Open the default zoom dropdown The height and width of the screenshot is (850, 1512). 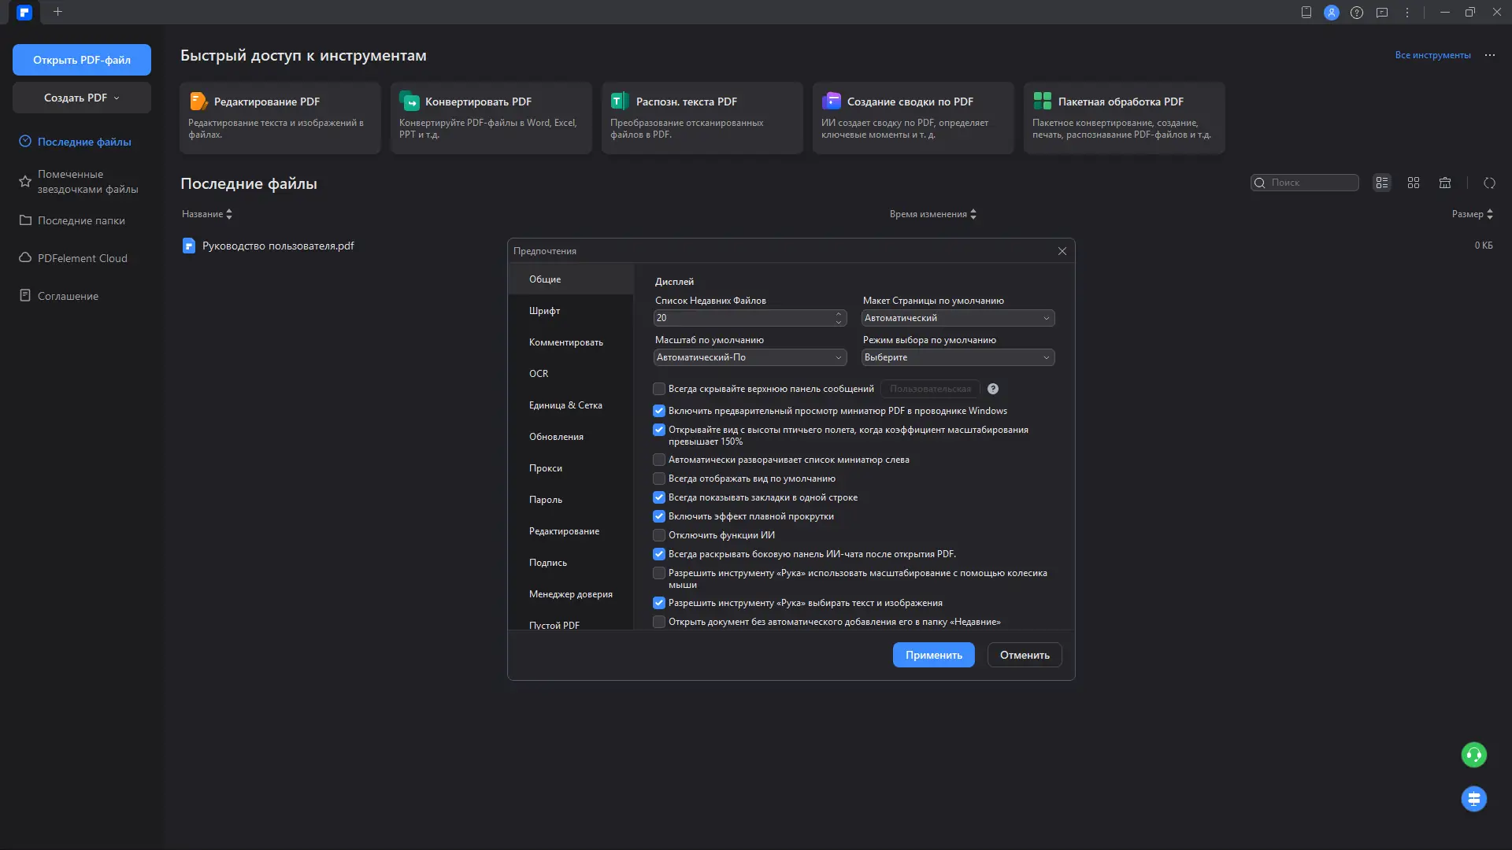click(x=749, y=357)
